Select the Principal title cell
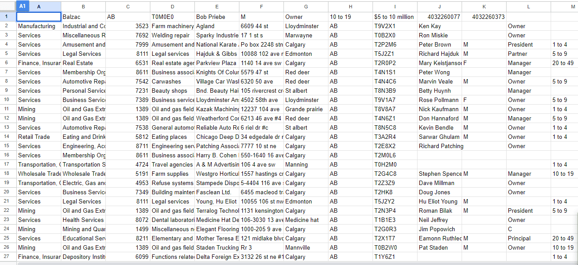 tap(528, 238)
